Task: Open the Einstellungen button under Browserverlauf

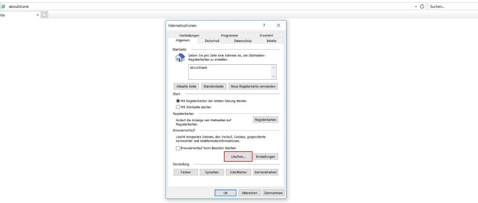Action: pyautogui.click(x=265, y=156)
